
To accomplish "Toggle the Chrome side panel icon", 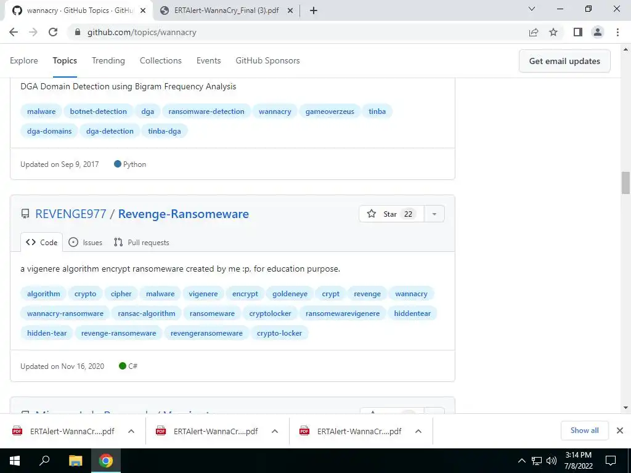I will tap(578, 32).
